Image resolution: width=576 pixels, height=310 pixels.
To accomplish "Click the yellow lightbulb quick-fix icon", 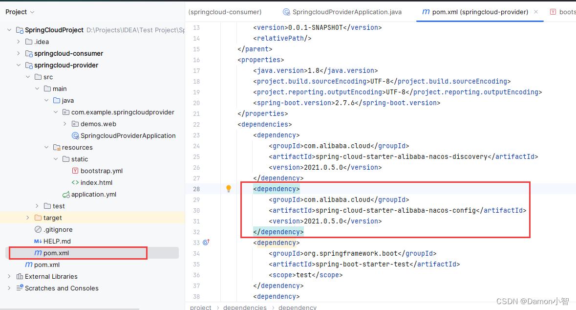I will point(228,189).
